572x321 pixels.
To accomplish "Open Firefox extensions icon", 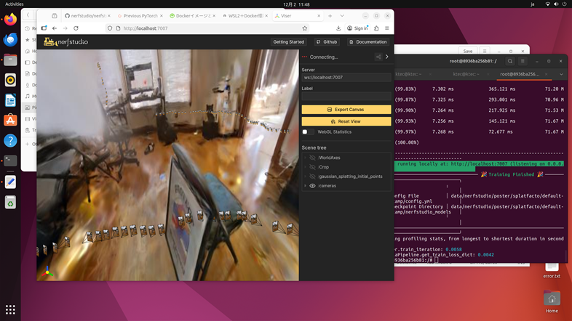I will [376, 28].
